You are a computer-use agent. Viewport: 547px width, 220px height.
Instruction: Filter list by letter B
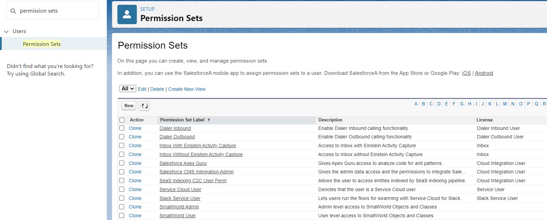pyautogui.click(x=423, y=104)
